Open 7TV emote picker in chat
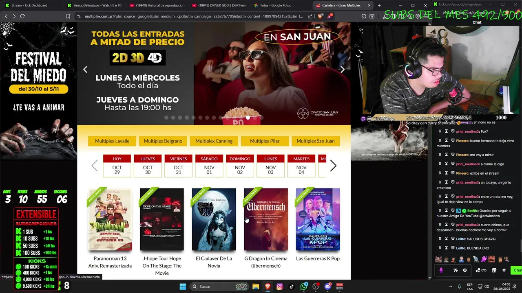This screenshot has width=522, height=293. [x=456, y=270]
